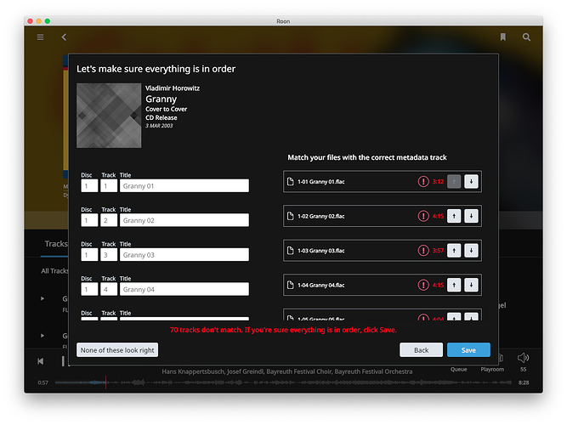Click the 3:12 duration of Granny 01
The image size is (567, 425).
(438, 182)
